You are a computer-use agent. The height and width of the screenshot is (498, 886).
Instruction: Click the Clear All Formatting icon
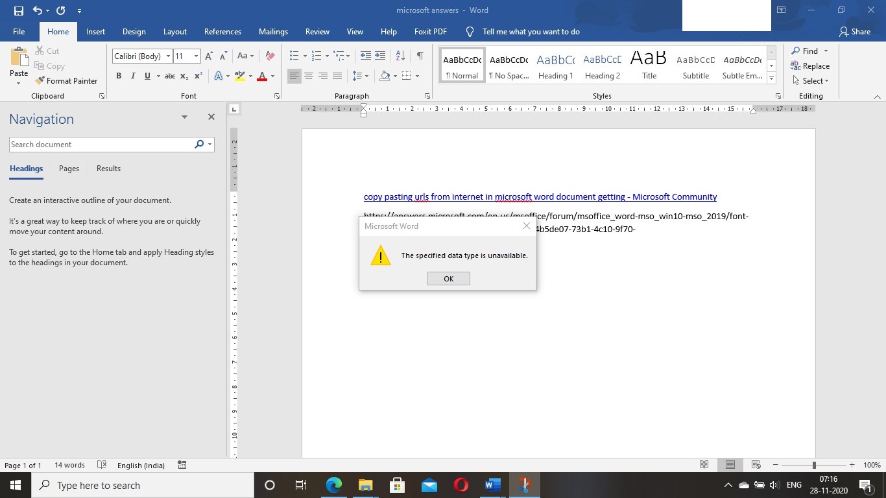coord(270,56)
